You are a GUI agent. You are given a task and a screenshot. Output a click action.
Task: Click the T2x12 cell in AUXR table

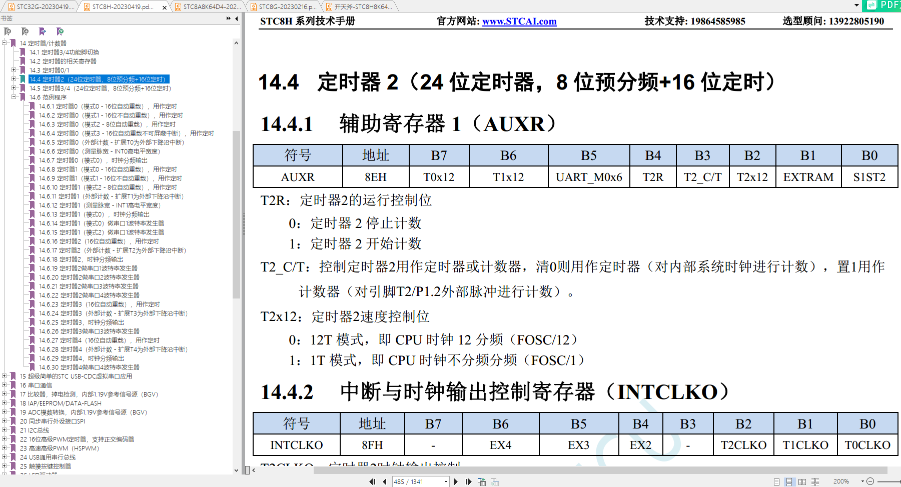[x=752, y=177]
